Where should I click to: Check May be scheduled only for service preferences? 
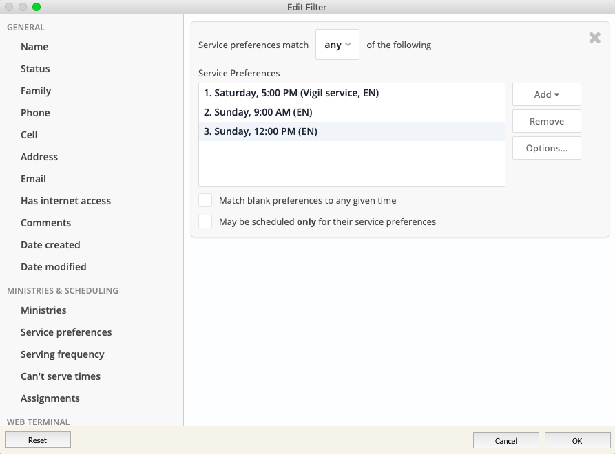pyautogui.click(x=205, y=221)
